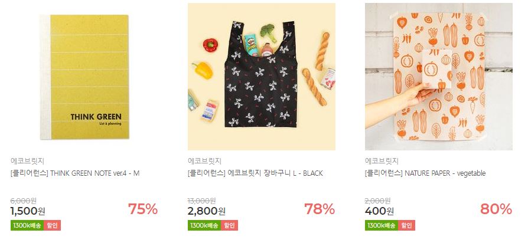This screenshot has width=528, height=243.
Task: Click the 1300k배송 badge under the shopping bag
Action: (204, 225)
